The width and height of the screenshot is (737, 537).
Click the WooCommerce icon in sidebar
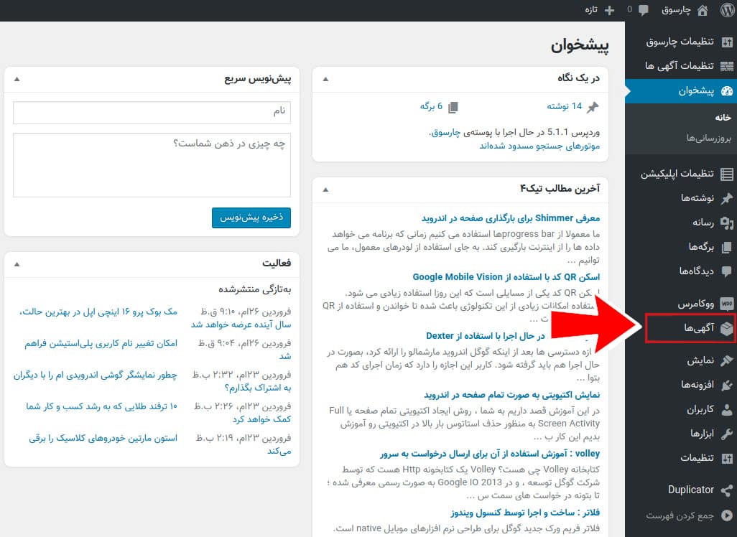tap(727, 304)
